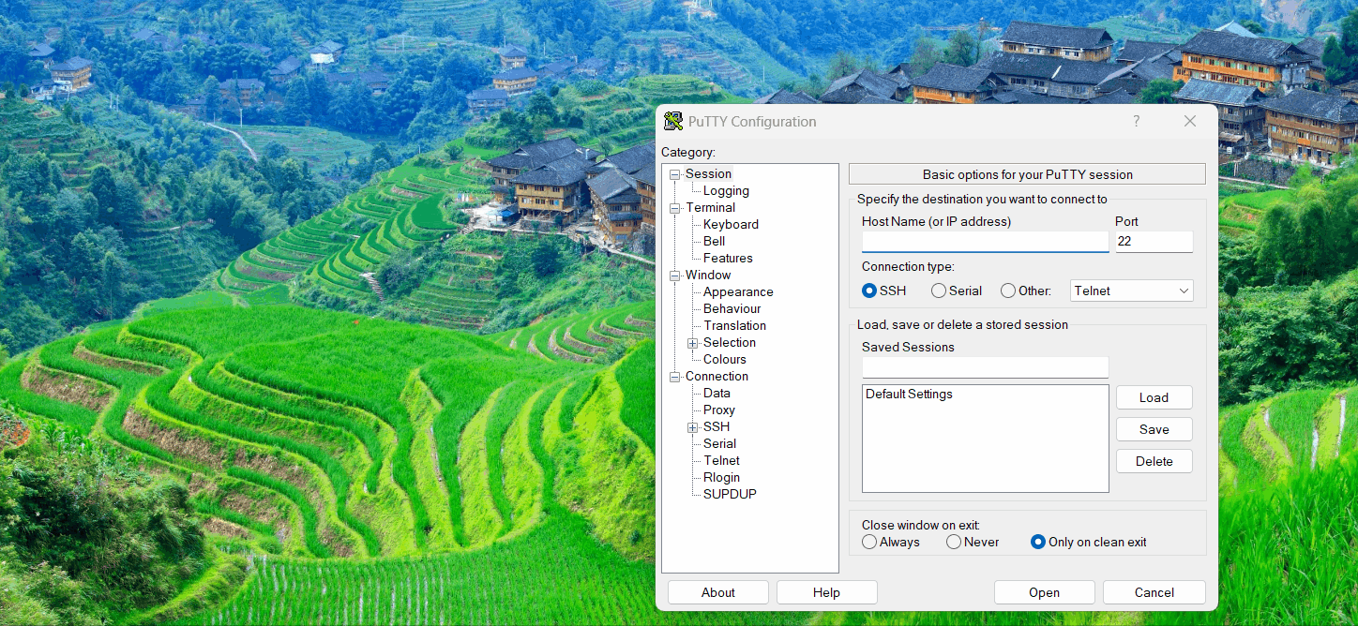Select Default Settings in saved sessions list
Image resolution: width=1358 pixels, height=626 pixels.
(909, 395)
